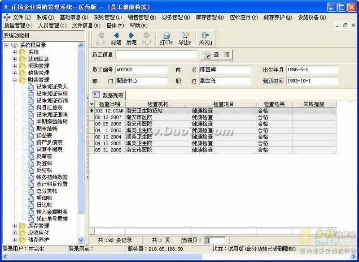Go to next record with 后笔 button

131,39
